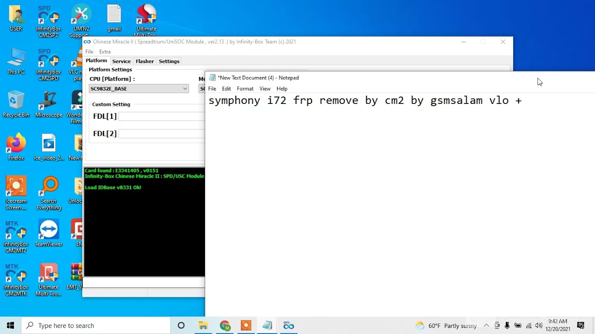595x334 pixels.
Task: Click the FDL[2] input field
Action: click(161, 134)
